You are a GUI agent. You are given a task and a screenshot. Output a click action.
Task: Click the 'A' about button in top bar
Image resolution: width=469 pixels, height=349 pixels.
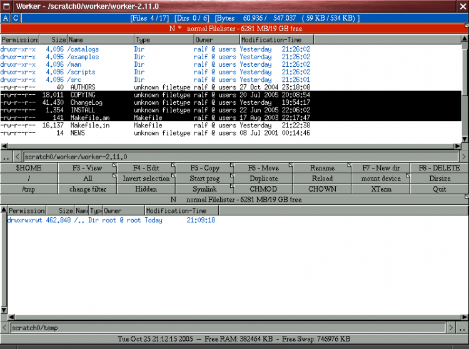6,18
